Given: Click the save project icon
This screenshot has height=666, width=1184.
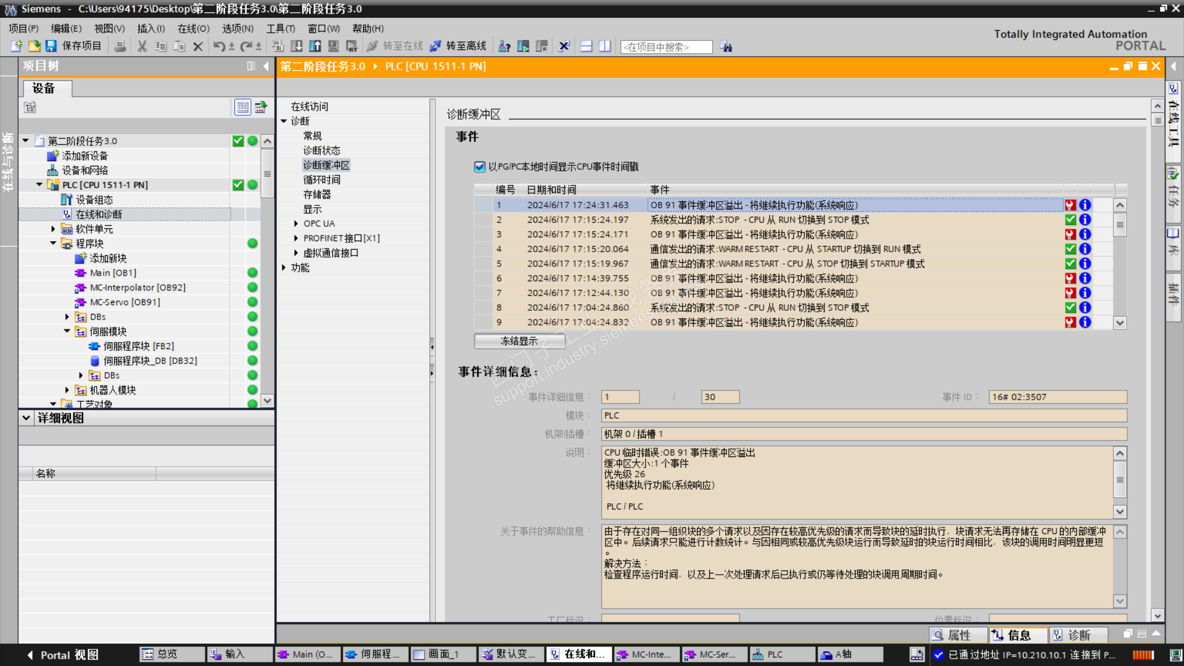Looking at the screenshot, I should (x=51, y=46).
